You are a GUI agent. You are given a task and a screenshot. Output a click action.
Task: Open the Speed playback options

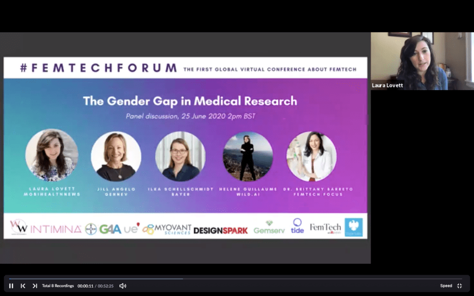pyautogui.click(x=446, y=286)
